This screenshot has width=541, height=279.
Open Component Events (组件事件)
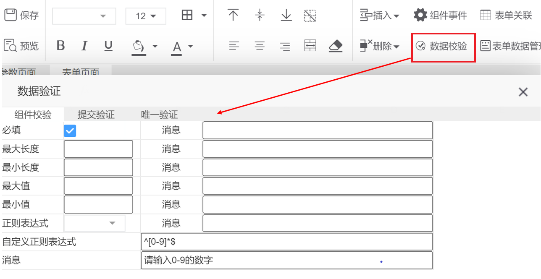click(440, 16)
